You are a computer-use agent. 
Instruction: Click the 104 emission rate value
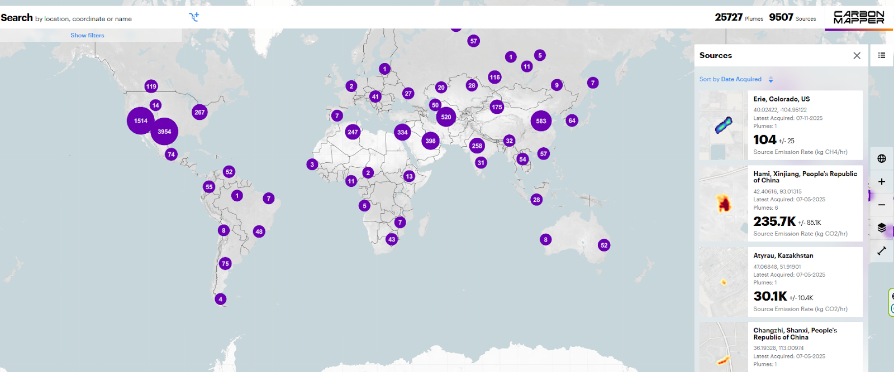point(765,139)
